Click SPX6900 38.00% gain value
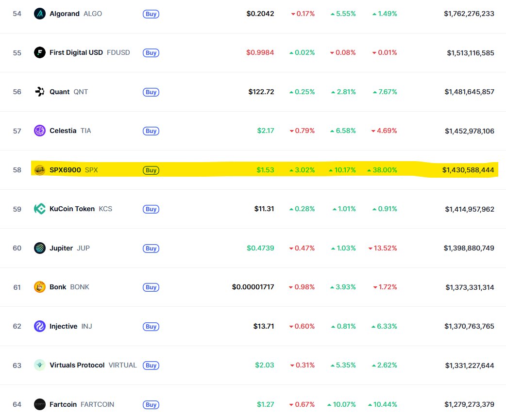This screenshot has height=416, width=506. click(x=382, y=170)
